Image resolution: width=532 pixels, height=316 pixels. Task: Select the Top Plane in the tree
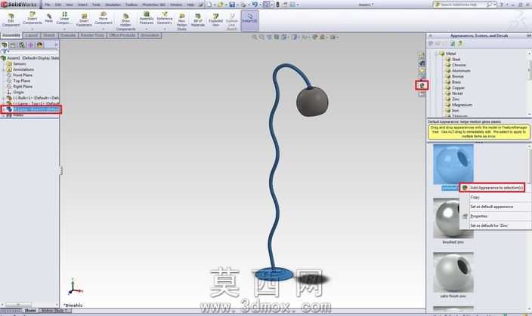(21, 81)
